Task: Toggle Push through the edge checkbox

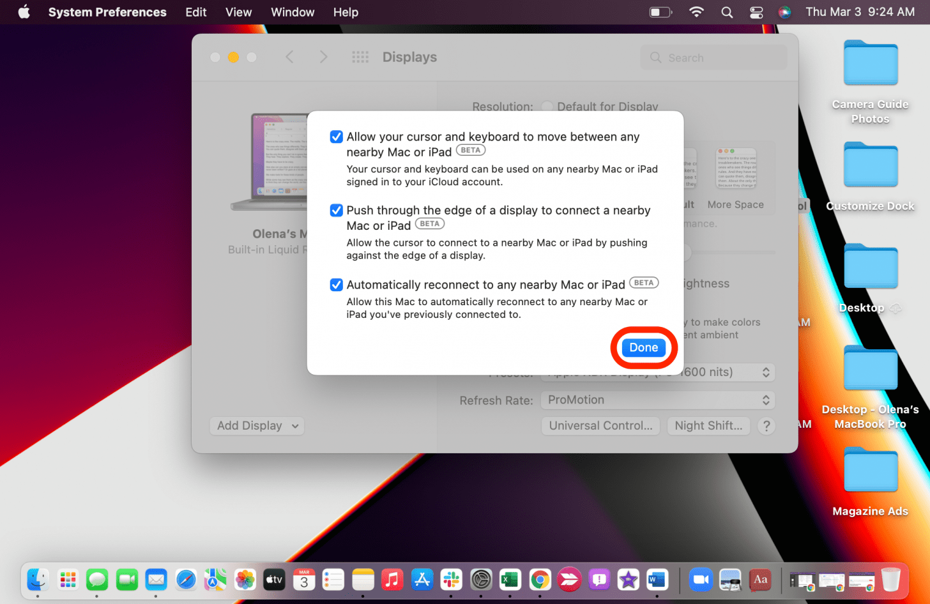Action: (x=336, y=211)
